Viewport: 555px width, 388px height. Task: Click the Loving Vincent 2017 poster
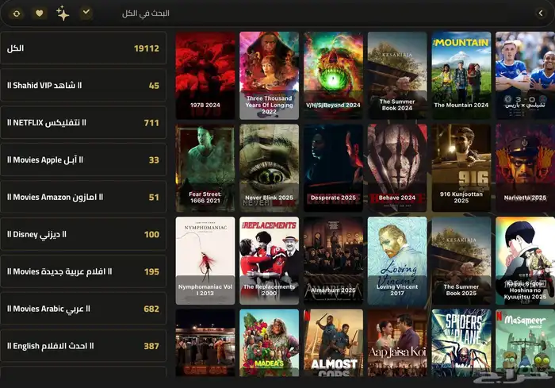(x=396, y=259)
